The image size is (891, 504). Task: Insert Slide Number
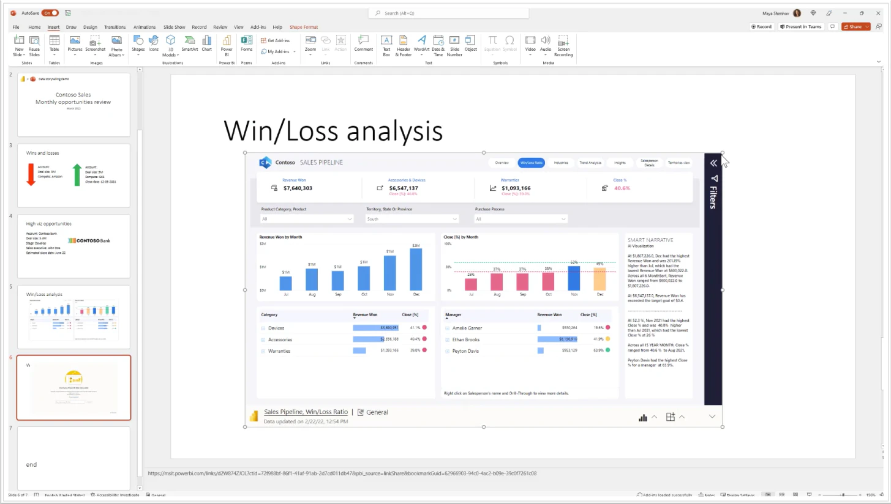coord(454,45)
